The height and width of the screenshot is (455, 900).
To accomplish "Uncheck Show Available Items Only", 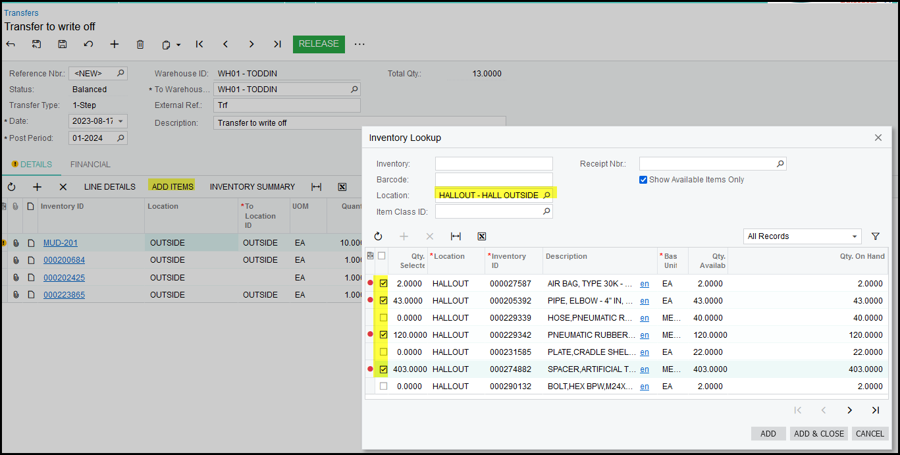I will click(643, 180).
